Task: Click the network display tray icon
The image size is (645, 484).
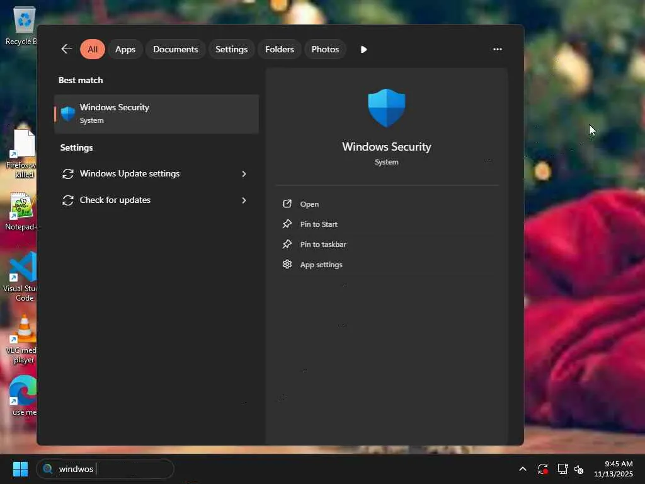Action: 562,469
